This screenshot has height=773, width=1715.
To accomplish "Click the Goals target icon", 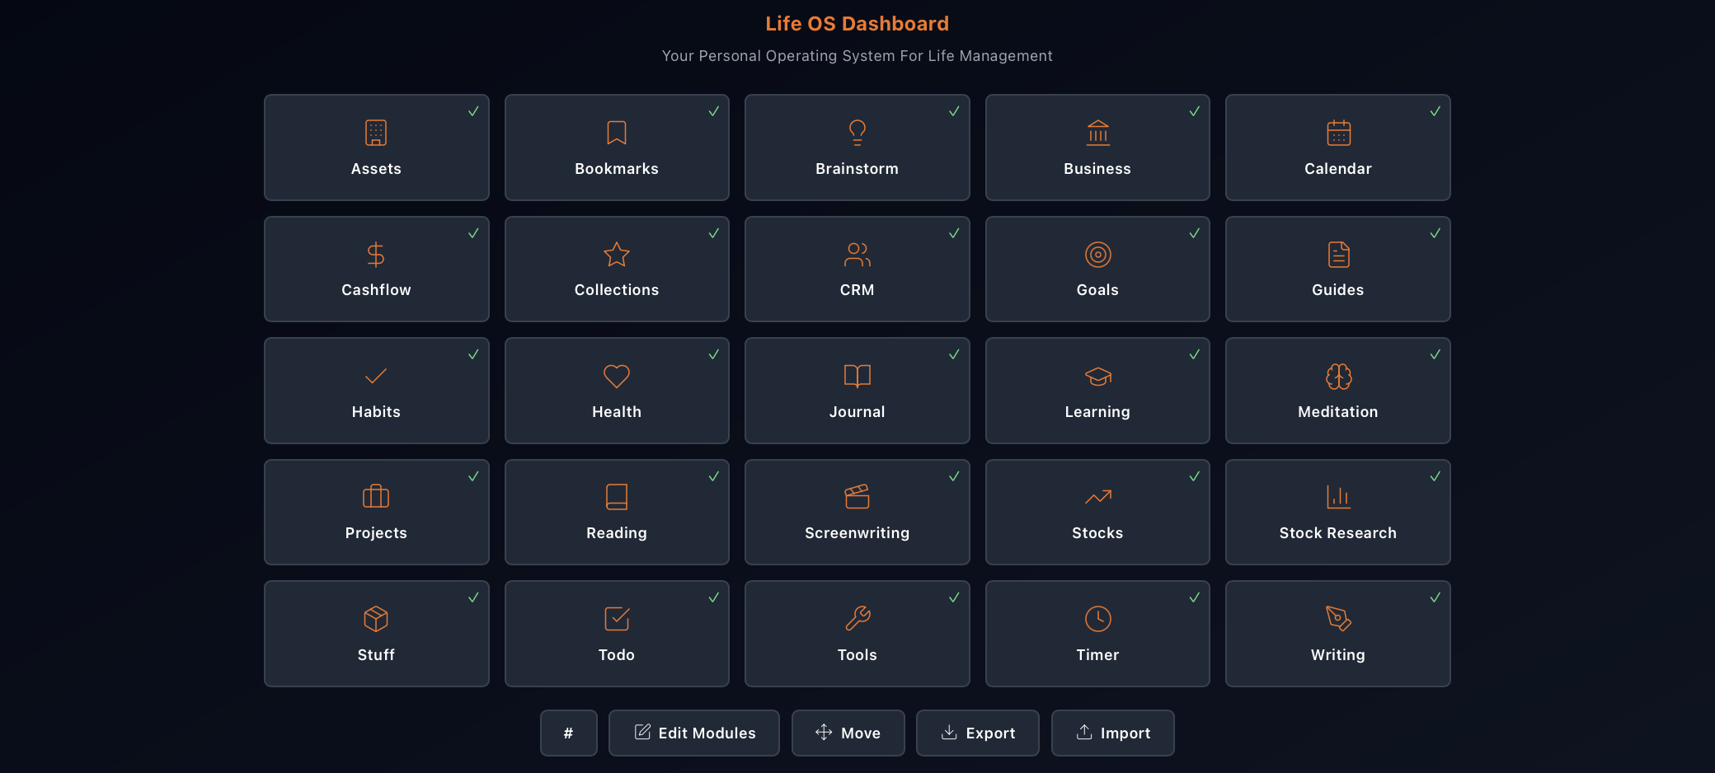I will [x=1097, y=254].
